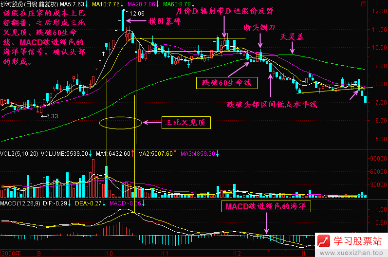Click the magenta MA20:7.86 indicator label
388x257 pixels.
tap(141, 4)
